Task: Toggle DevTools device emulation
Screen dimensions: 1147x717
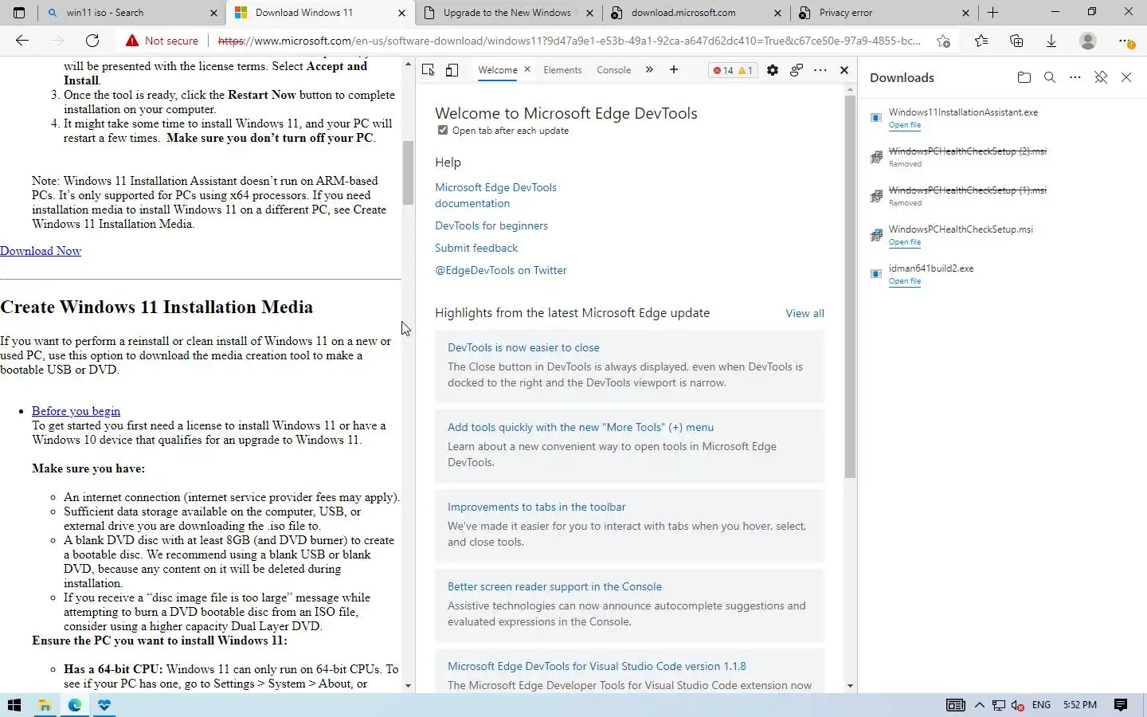Action: [x=452, y=70]
